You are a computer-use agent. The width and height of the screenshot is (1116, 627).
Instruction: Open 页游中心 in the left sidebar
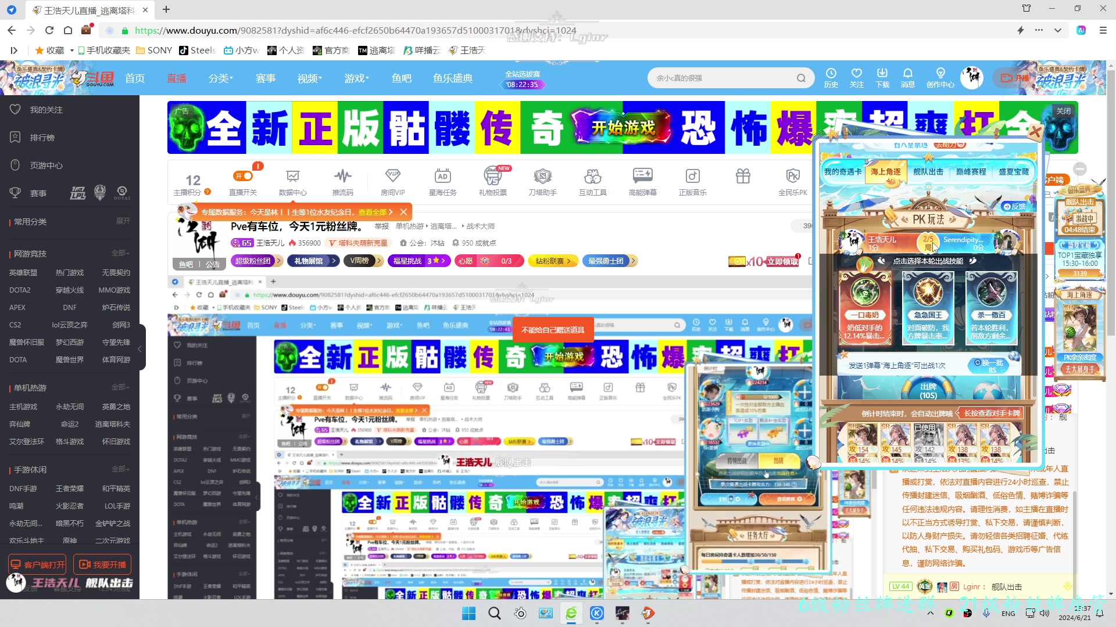(x=46, y=165)
